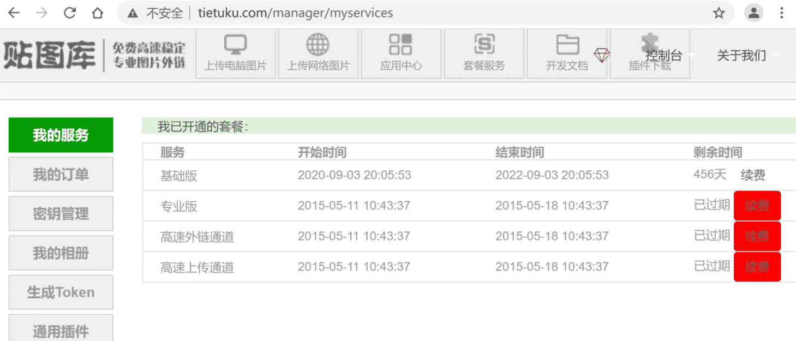Viewport: 796px width, 341px height.
Task: Click the upload computer image monitor icon
Action: [235, 45]
